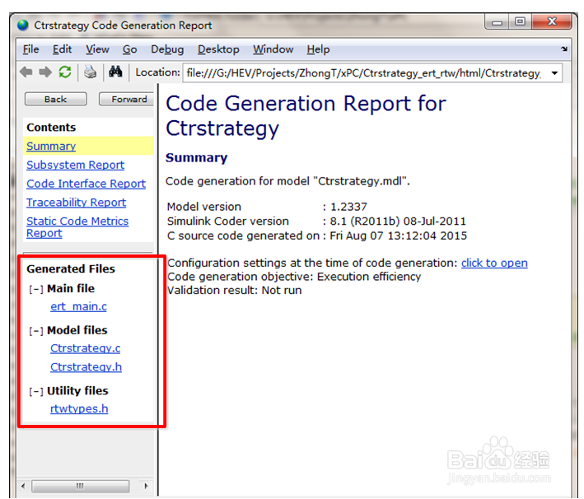
Task: Click the Forward button
Action: pos(126,99)
